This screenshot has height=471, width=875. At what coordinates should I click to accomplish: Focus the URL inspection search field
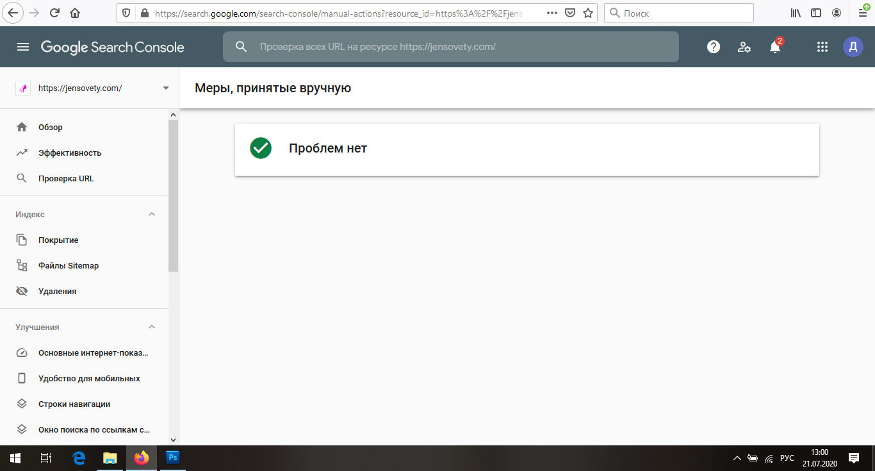coord(450,47)
